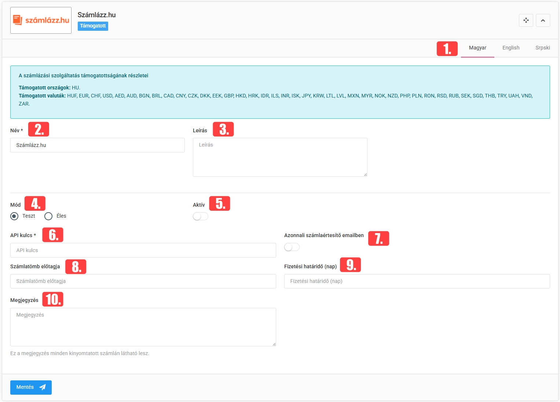This screenshot has height=402, width=560.
Task: Click the move/drag handle icon
Action: (x=526, y=21)
